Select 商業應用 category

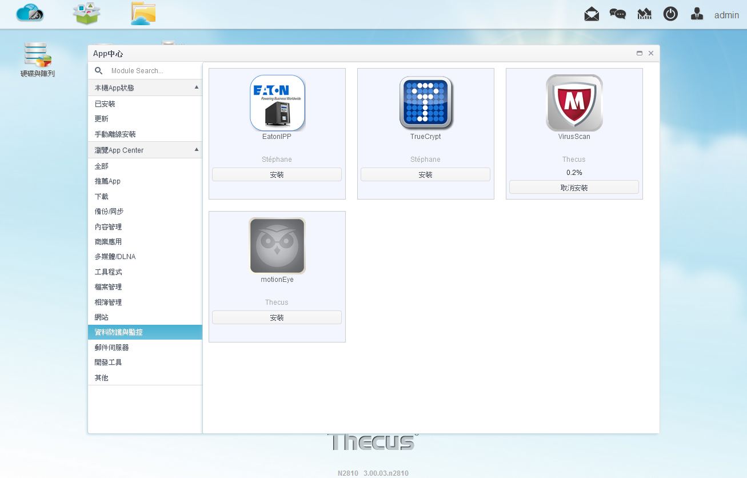145,242
